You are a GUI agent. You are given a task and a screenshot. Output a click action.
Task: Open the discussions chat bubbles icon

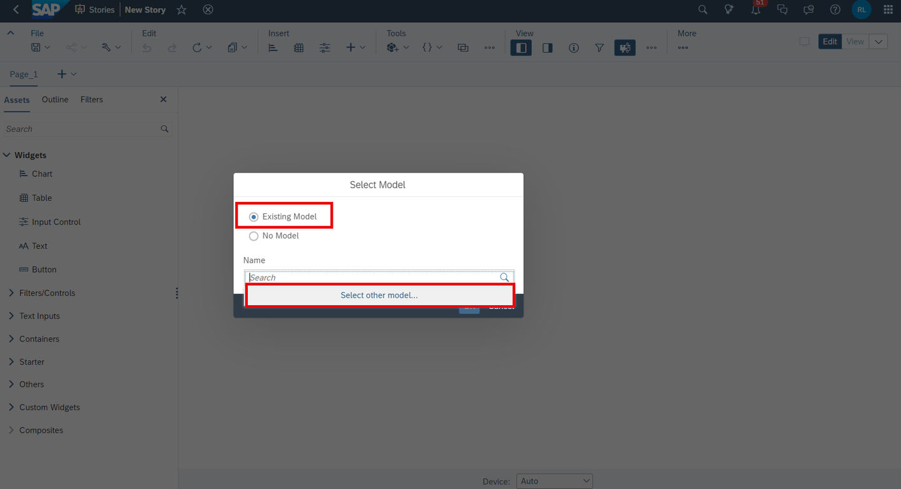[x=782, y=9]
